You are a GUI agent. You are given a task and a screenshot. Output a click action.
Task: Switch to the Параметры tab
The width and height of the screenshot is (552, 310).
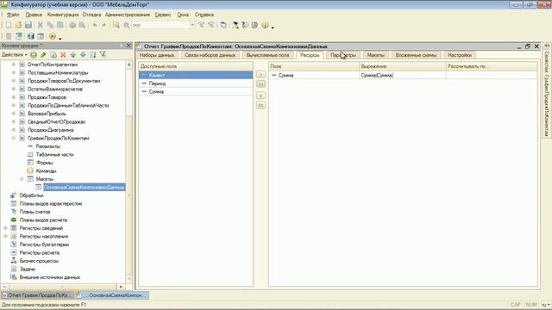tap(343, 55)
